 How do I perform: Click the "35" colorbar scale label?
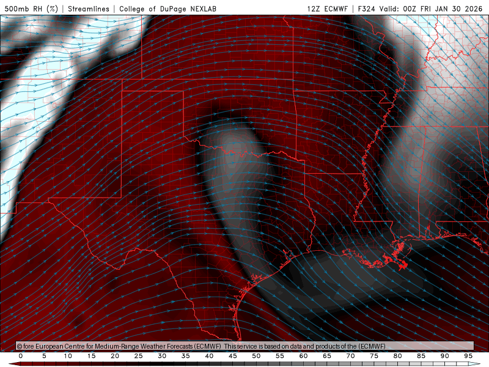point(186,356)
